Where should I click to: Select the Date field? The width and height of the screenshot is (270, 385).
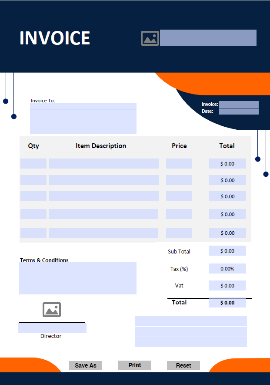tap(239, 111)
